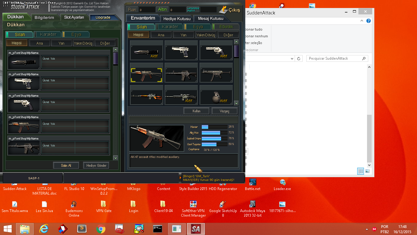
Task: Click the search magnifier in Explorer
Action: pos(364,58)
